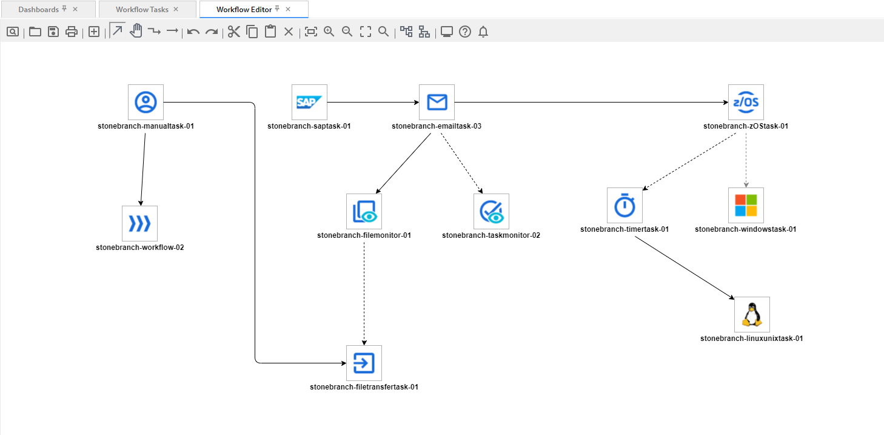Click the bell notifications icon
884x435 pixels.
[483, 32]
